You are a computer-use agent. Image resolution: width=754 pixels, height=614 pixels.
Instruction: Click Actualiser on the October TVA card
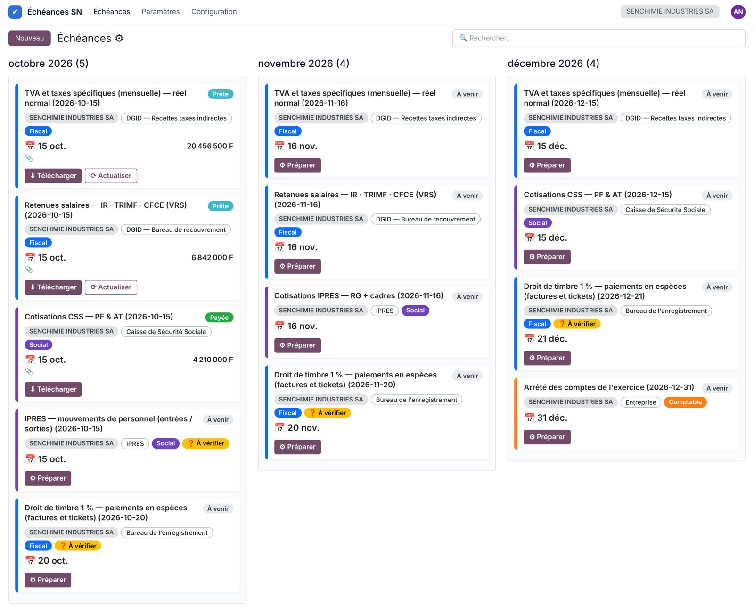[111, 176]
